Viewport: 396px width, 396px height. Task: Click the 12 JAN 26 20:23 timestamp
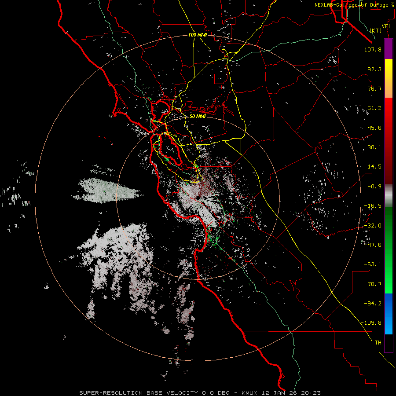coord(291,393)
